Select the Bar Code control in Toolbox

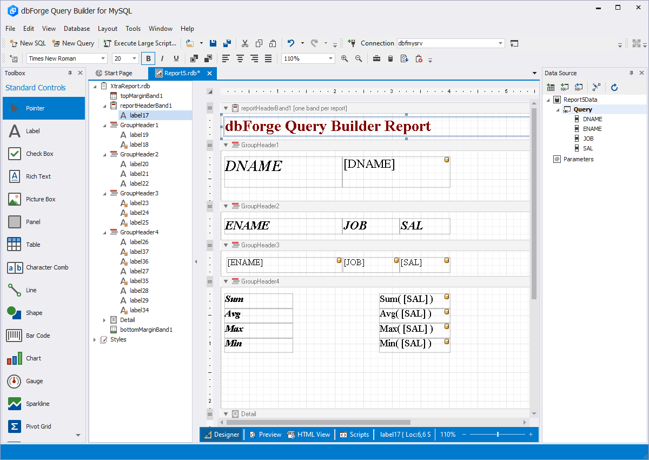44,336
